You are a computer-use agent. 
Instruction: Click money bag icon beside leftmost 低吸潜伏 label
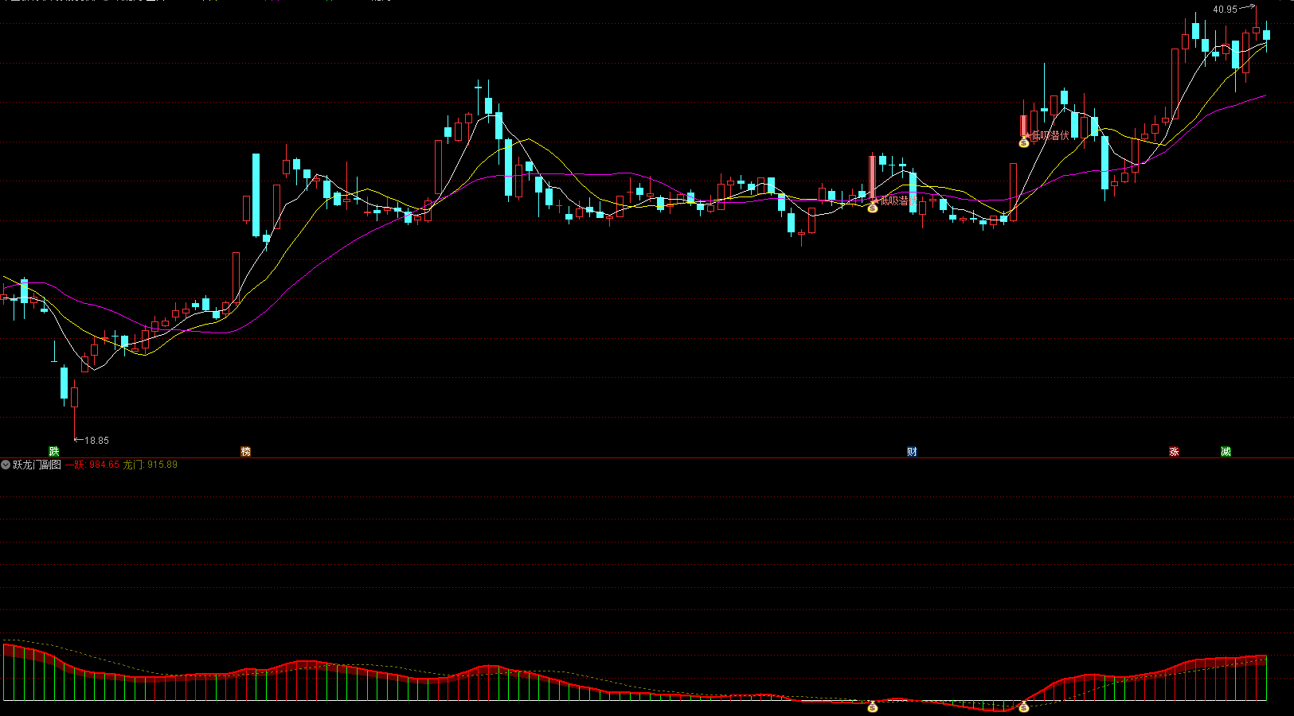pos(873,207)
